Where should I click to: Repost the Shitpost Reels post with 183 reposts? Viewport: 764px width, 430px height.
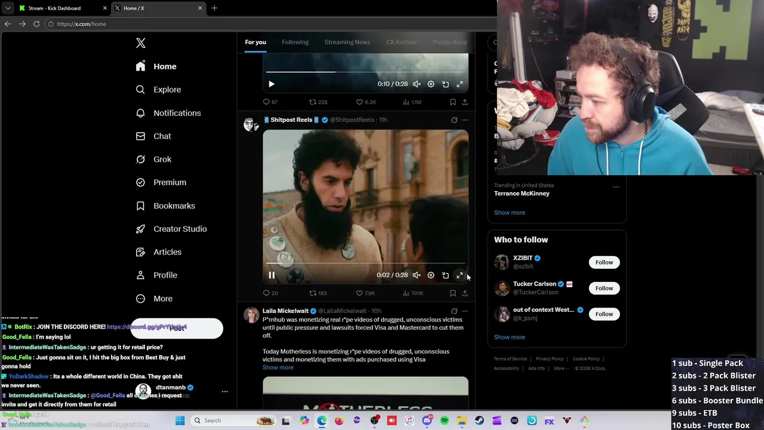tap(318, 293)
